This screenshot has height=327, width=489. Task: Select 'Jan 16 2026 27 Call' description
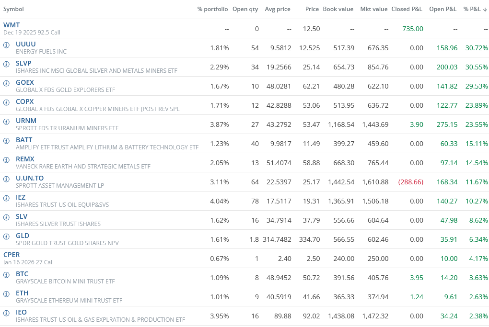tap(28, 262)
